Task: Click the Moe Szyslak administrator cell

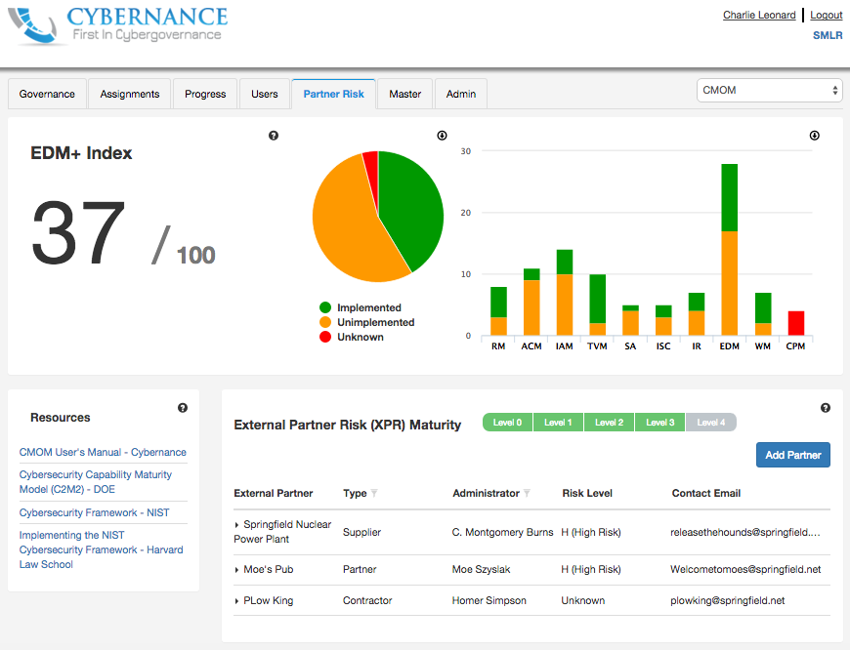Action: 481,570
